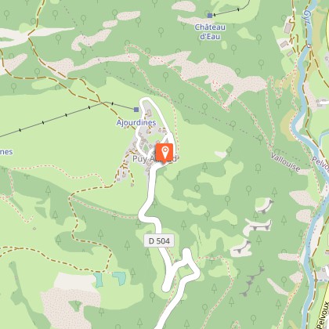This screenshot has height=329, width=329.
Task: Click the Ajourdines lift station square
Action: [136, 110]
